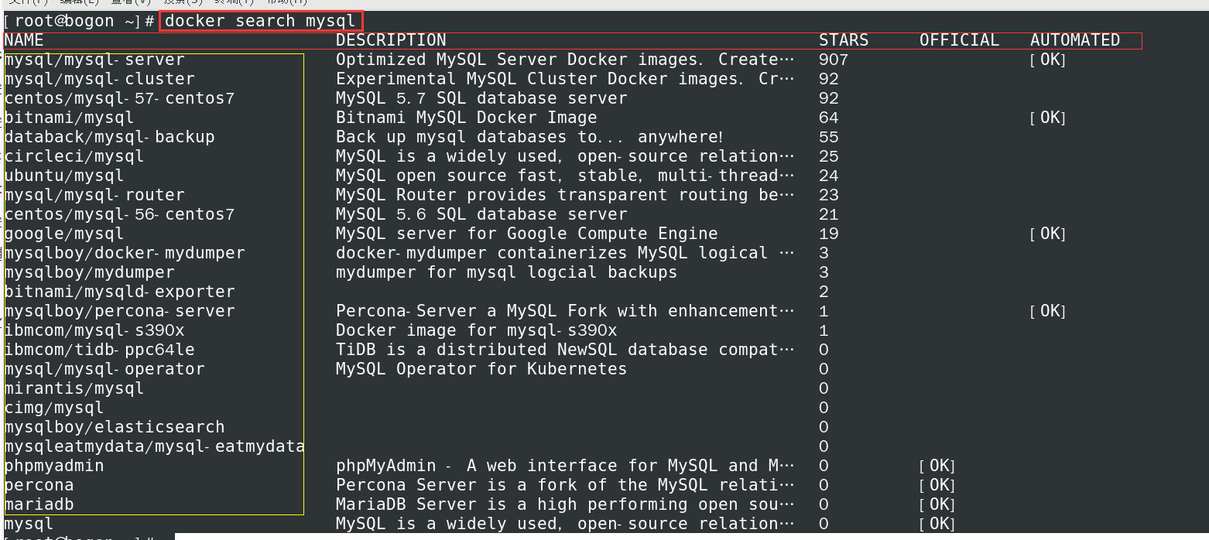Click the star count '19'
This screenshot has height=540, width=1209.
tap(829, 234)
